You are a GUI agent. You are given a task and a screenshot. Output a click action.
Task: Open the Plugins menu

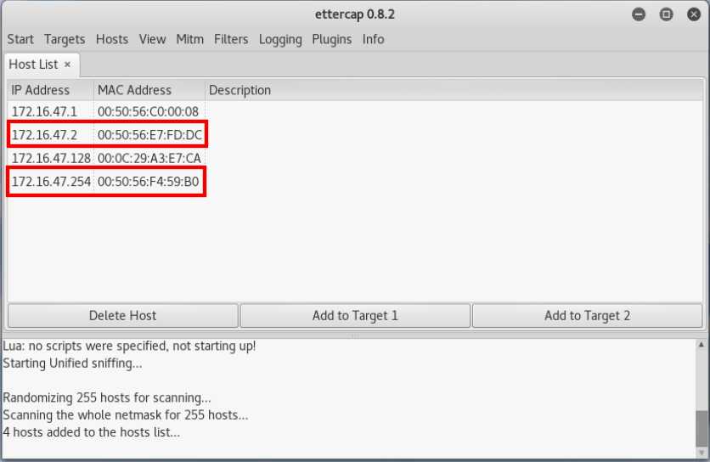coord(331,39)
